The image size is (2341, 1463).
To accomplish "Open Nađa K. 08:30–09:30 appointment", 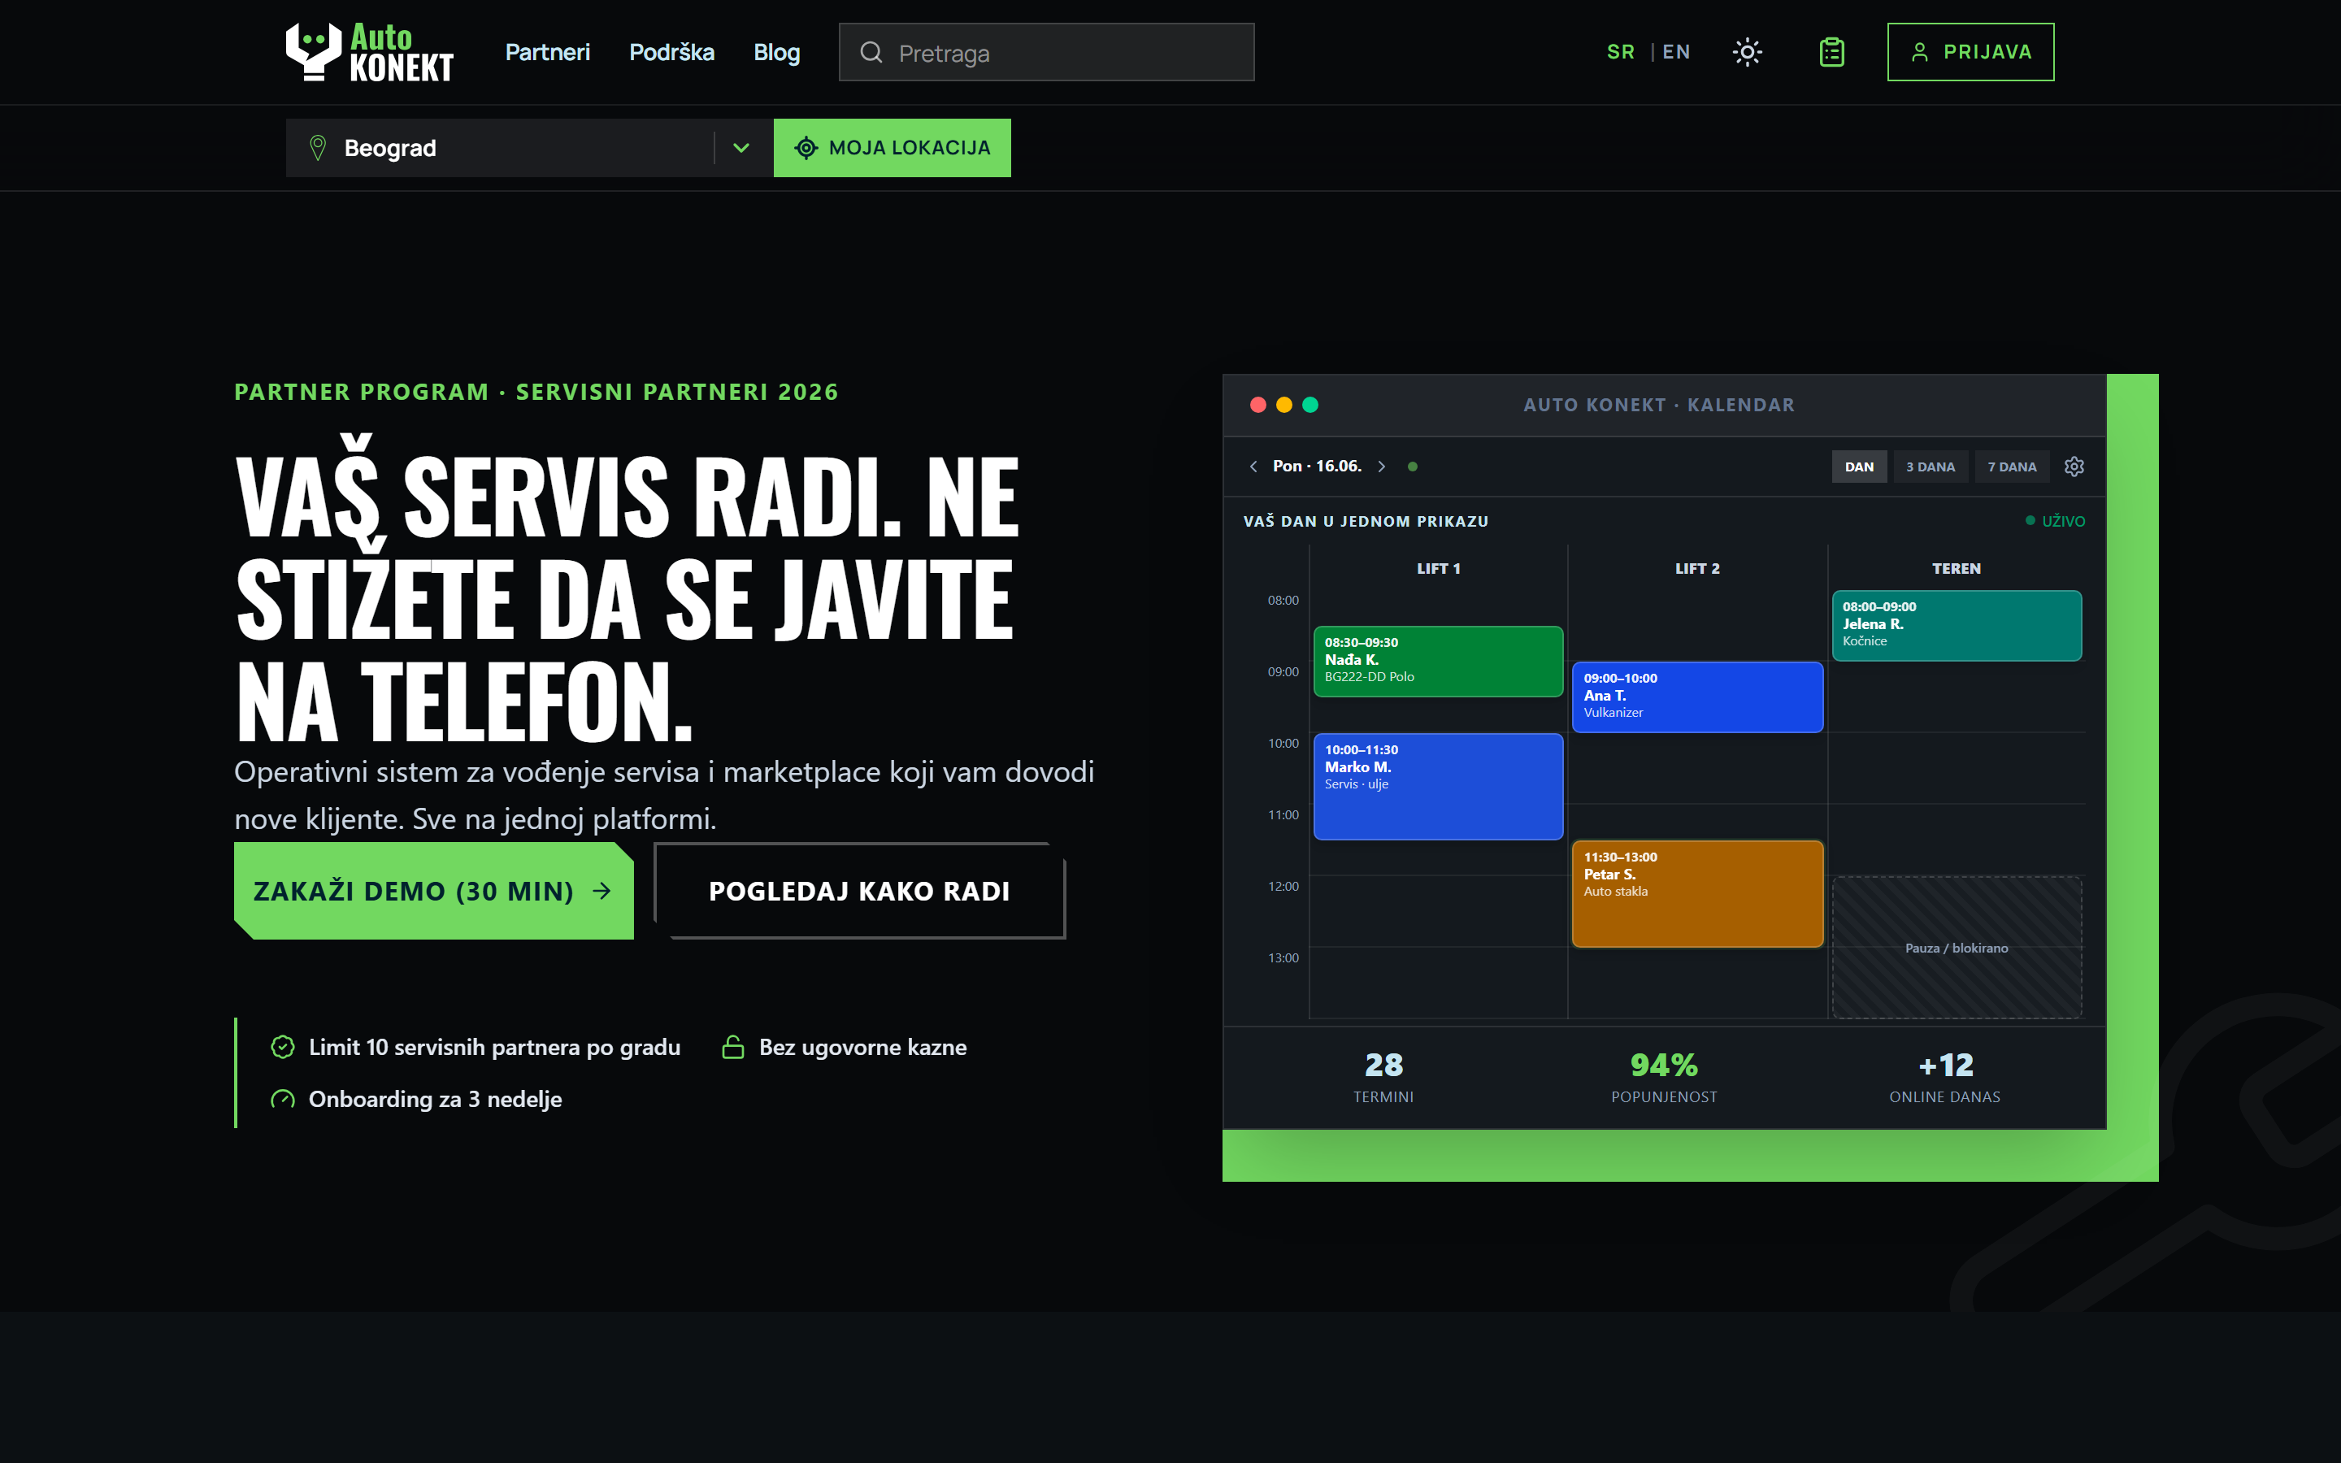I will [1439, 661].
